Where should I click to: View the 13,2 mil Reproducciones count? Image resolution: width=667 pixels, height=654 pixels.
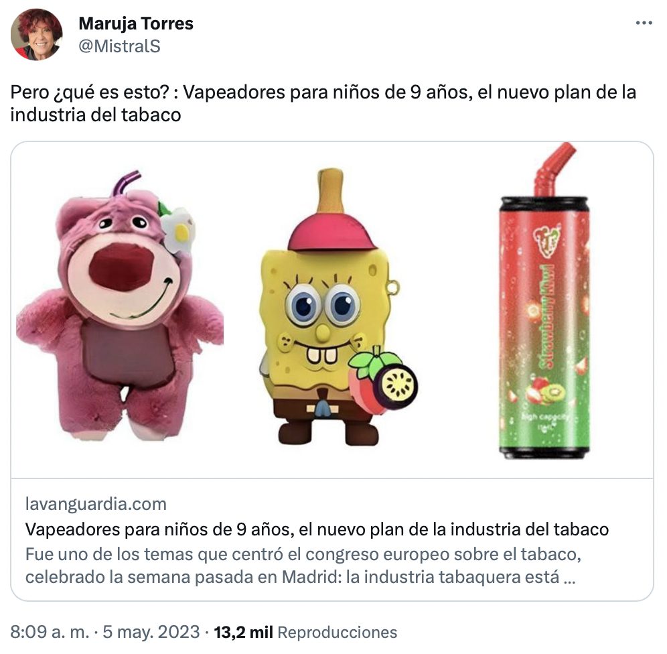(x=305, y=633)
